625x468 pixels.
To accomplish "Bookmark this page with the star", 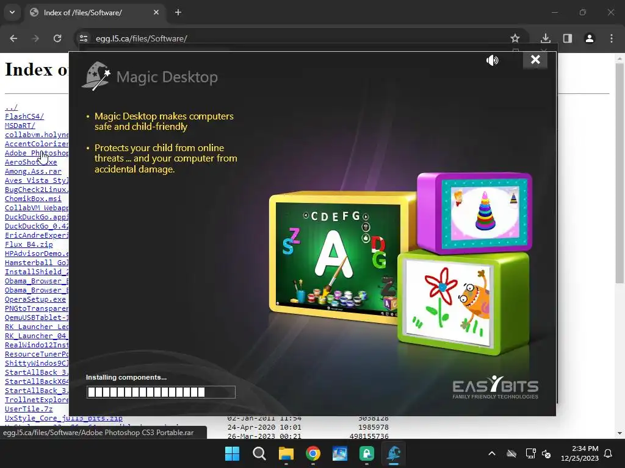I will click(515, 38).
